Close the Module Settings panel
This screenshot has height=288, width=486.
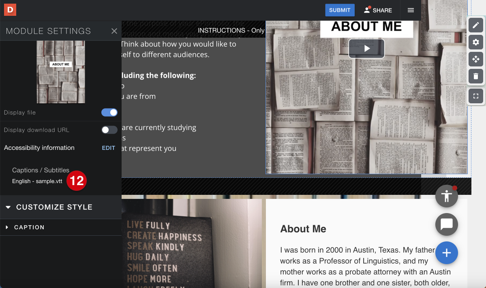click(114, 31)
